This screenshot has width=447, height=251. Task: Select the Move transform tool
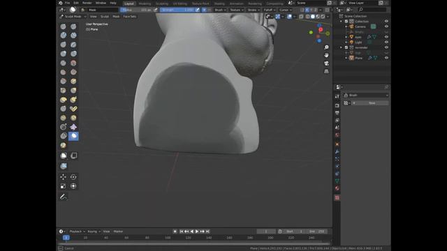tap(64, 177)
